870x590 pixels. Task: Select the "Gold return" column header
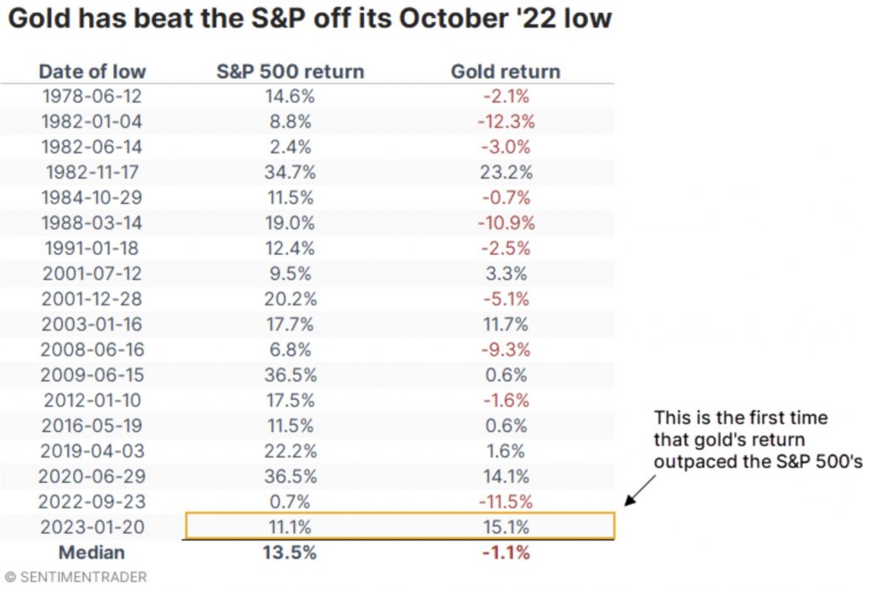point(504,71)
